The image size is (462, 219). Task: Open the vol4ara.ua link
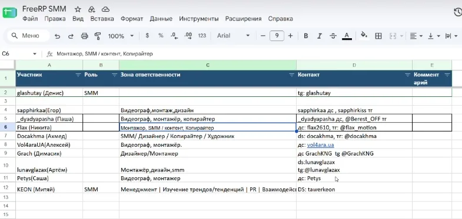(321, 145)
